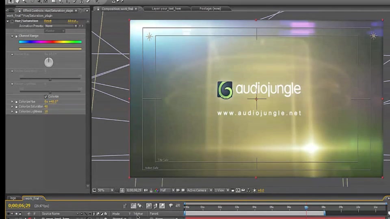The width and height of the screenshot is (390, 219).
Task: Open magnification 50% dropdown
Action: point(105,190)
